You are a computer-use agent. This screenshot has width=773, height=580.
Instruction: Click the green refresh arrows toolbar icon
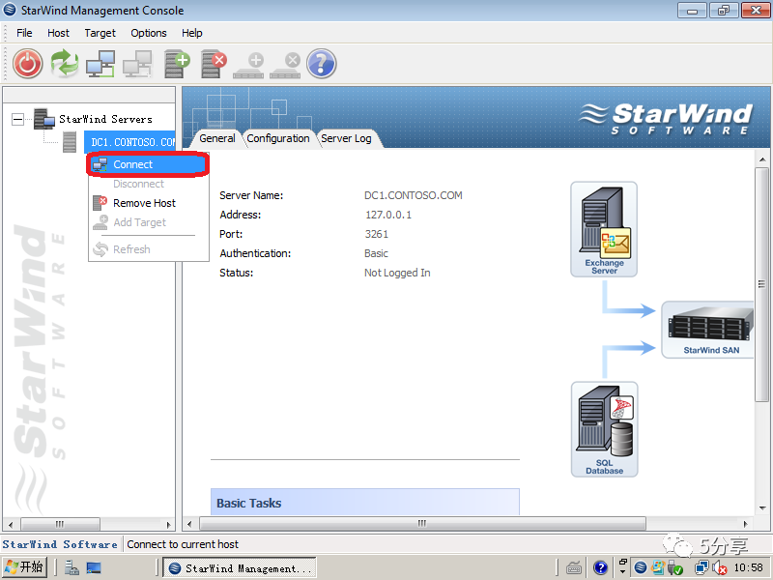(x=65, y=64)
